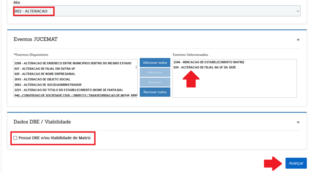Click the disabled Adicionar button
This screenshot has width=312, height=173.
155,72
